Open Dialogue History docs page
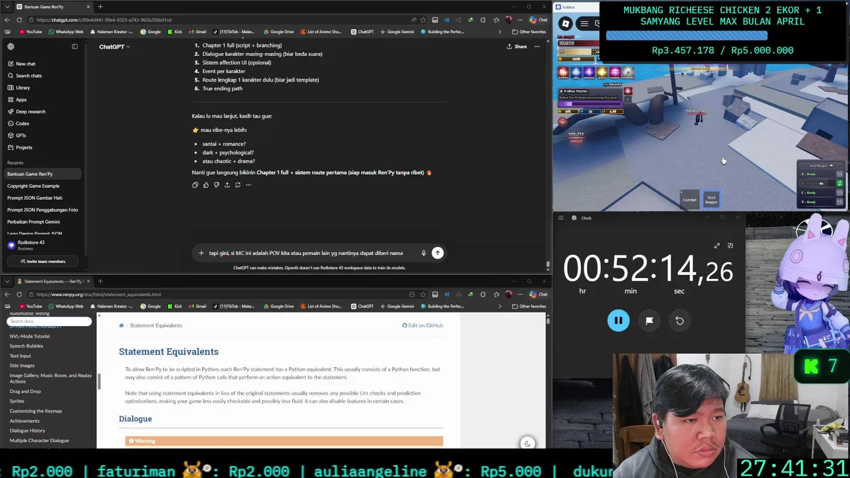The width and height of the screenshot is (850, 478). (x=27, y=430)
